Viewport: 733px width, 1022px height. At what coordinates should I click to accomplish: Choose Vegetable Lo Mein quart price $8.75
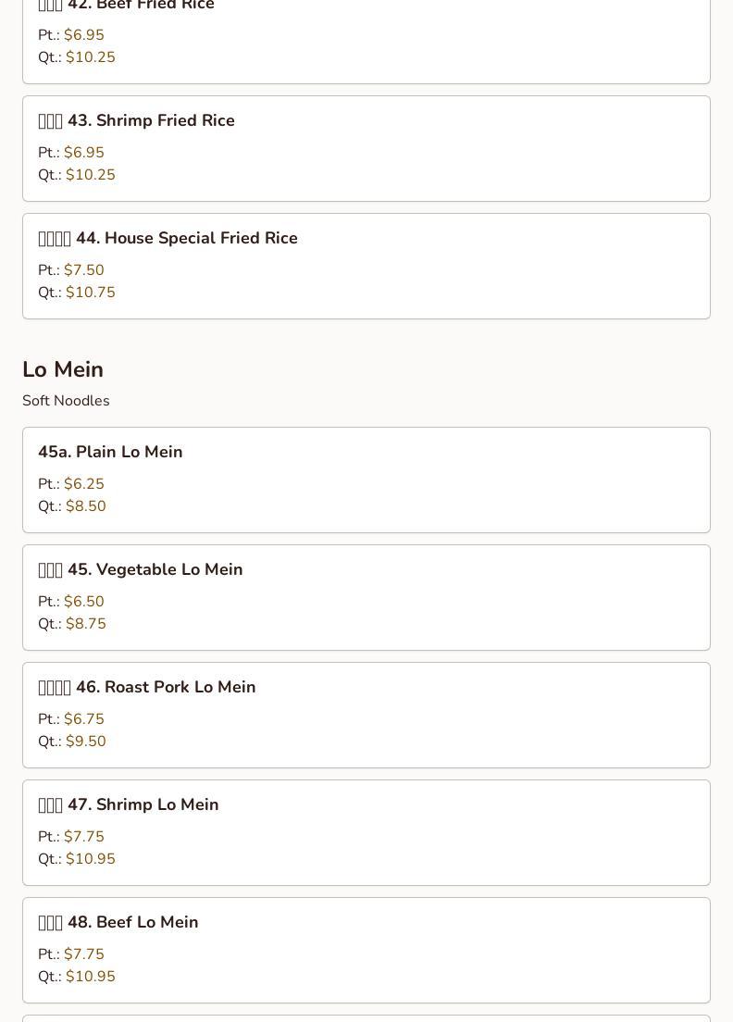(x=86, y=624)
